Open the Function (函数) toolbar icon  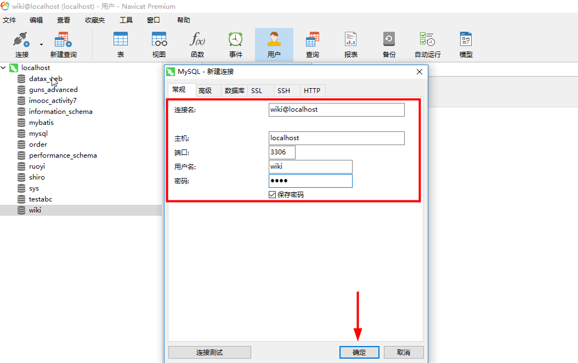click(x=197, y=39)
